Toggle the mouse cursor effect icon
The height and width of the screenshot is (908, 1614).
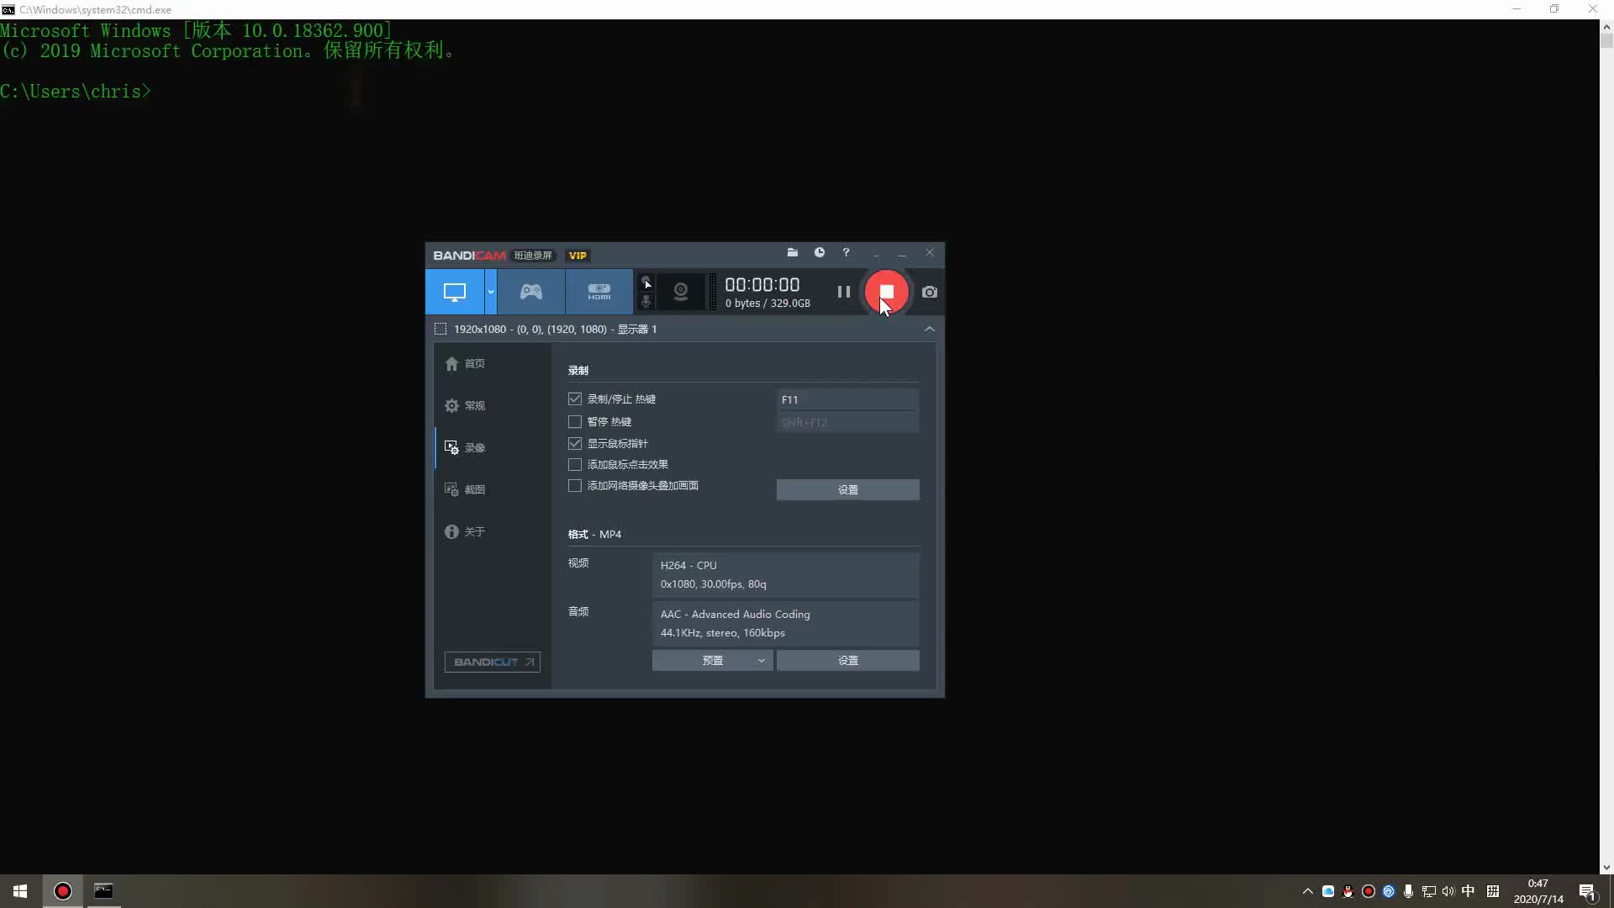646,282
